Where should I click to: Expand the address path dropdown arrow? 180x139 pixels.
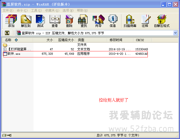[x=175, y=33]
